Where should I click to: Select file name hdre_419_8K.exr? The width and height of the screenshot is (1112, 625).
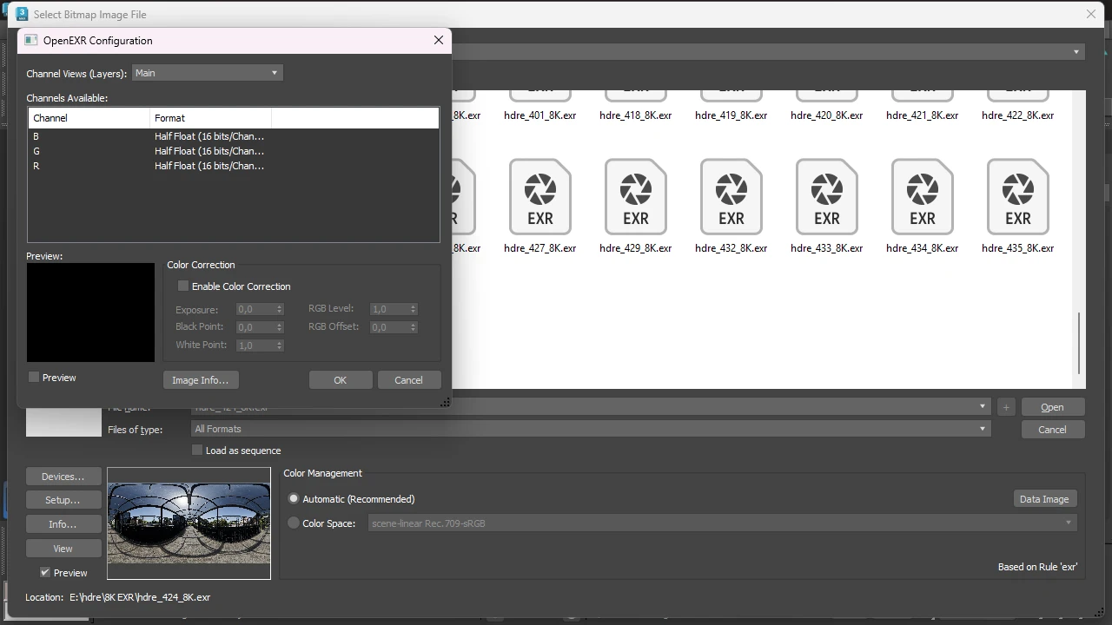tap(731, 115)
